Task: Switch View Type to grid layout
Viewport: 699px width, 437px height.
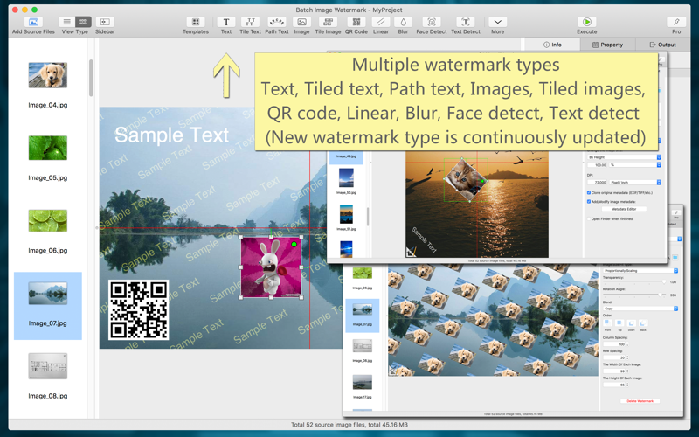Action: (x=82, y=22)
